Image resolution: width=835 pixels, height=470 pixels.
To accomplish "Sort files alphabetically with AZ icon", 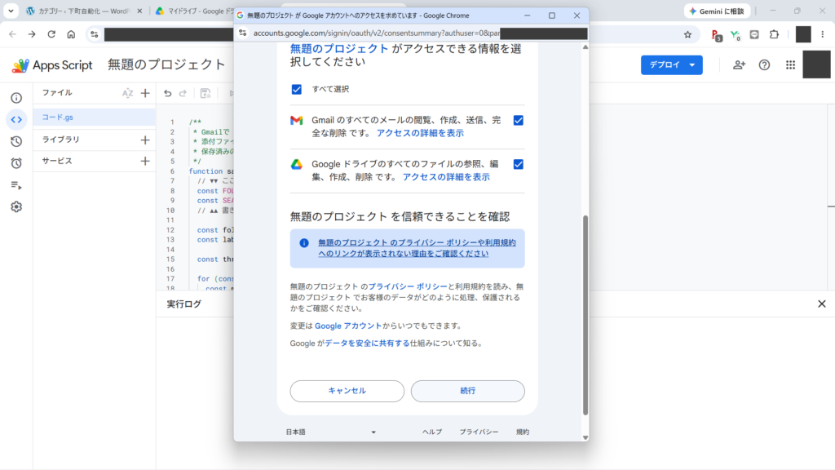I will tap(128, 93).
